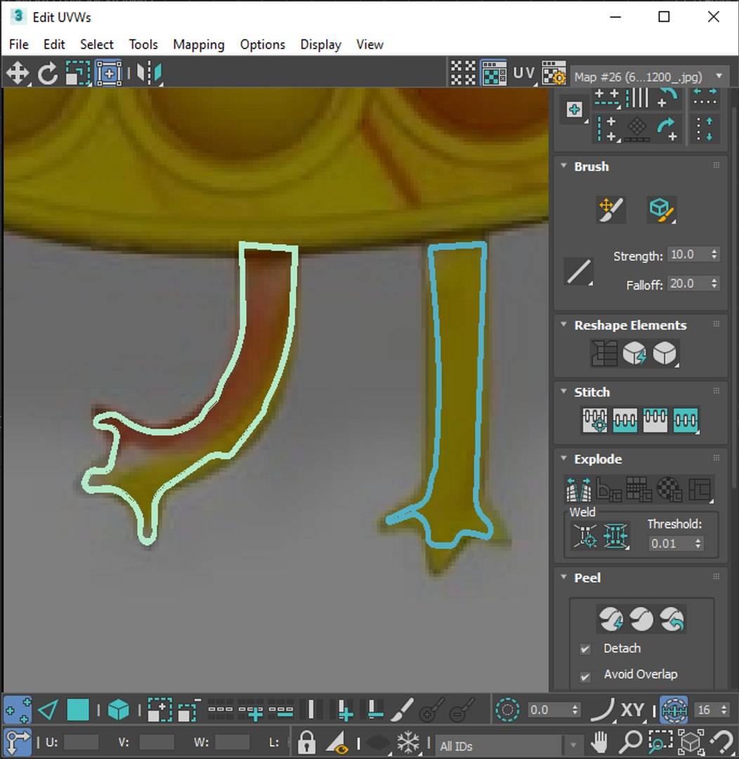
Task: Click the Freeze Selected snowflake icon
Action: (x=409, y=742)
